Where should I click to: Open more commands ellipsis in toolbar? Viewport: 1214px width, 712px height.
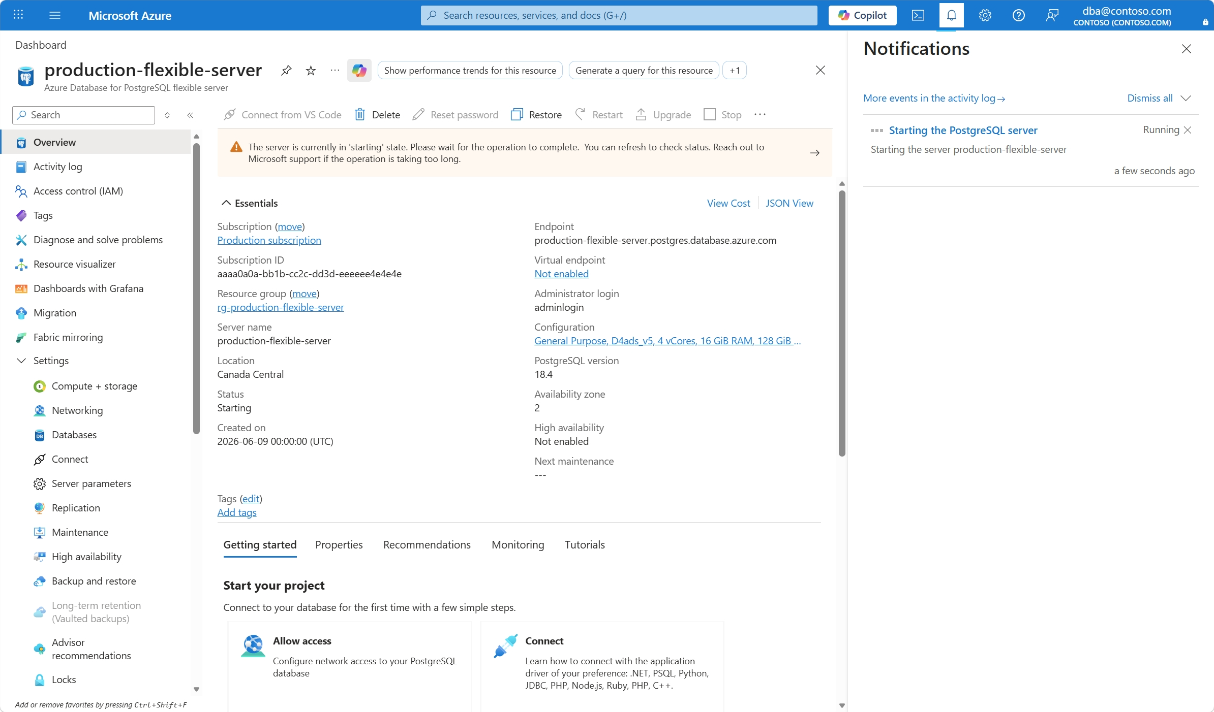coord(760,115)
